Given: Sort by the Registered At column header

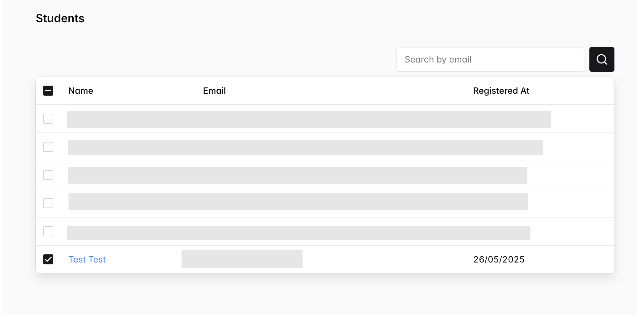Looking at the screenshot, I should (501, 91).
